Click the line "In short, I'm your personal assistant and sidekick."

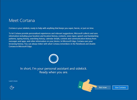54,68
